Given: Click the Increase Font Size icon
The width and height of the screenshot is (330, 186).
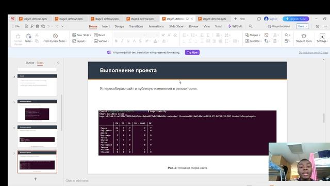Looking at the screenshot, I should pos(163,35).
